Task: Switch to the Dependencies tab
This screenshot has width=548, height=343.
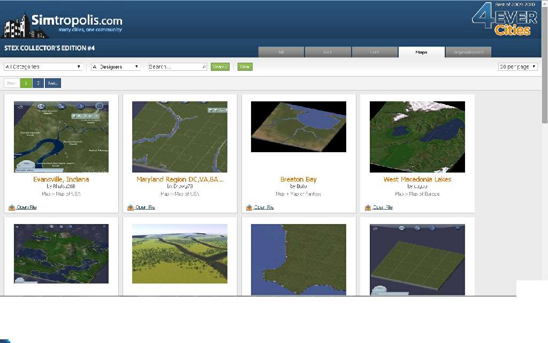Action: click(x=468, y=52)
